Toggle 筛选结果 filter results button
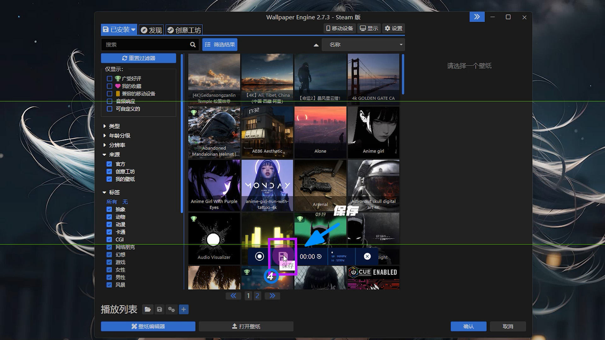This screenshot has width=605, height=340. coord(220,45)
